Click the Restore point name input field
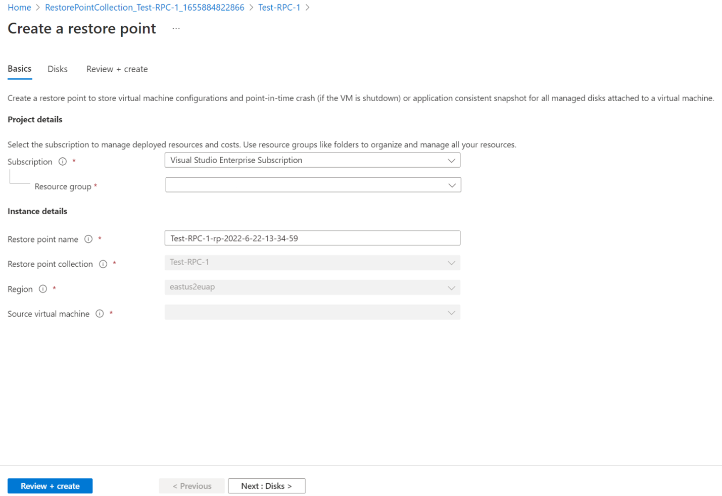 tap(312, 237)
